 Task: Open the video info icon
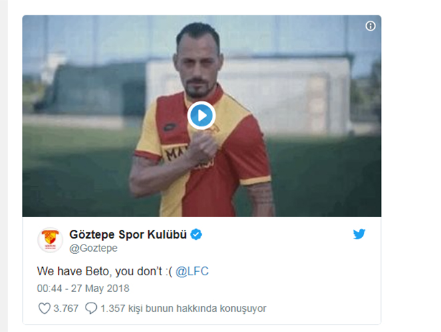coord(370,26)
